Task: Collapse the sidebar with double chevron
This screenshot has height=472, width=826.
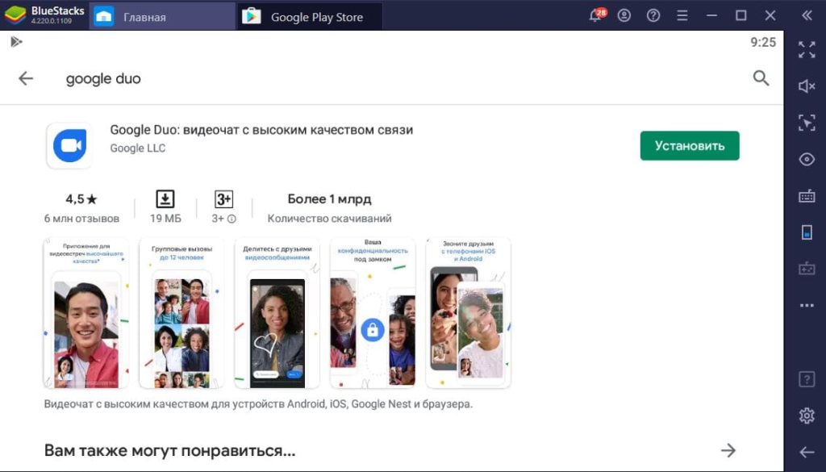Action: (x=807, y=16)
